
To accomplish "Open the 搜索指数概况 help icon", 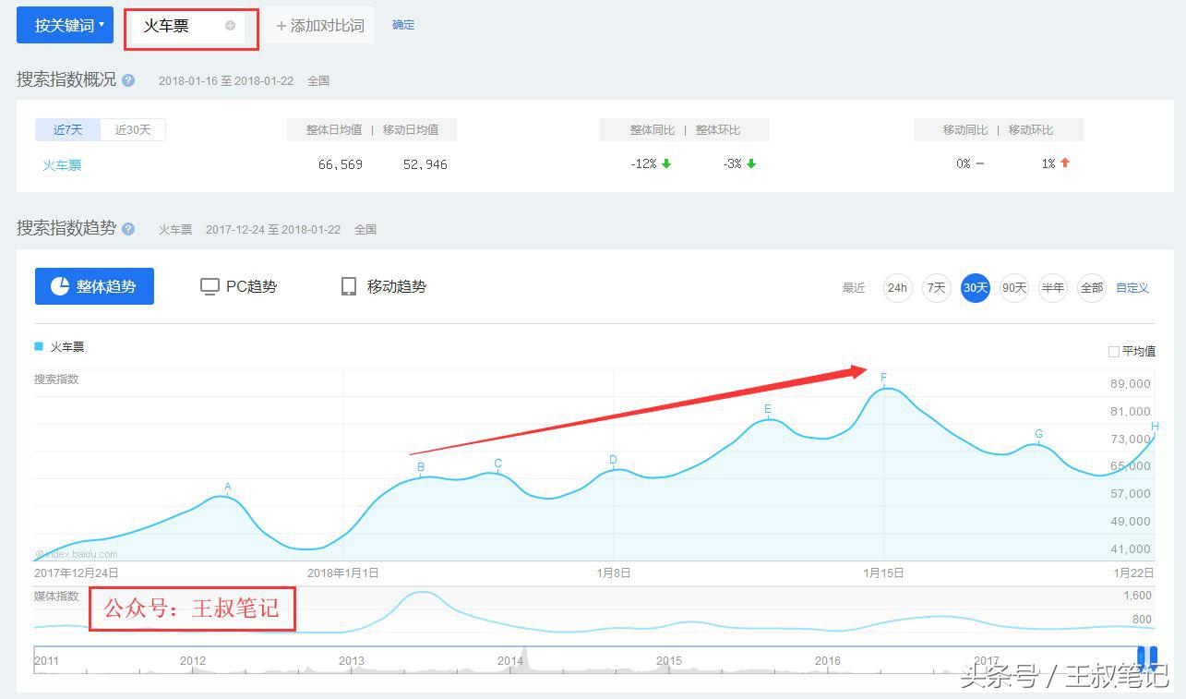I will point(127,80).
